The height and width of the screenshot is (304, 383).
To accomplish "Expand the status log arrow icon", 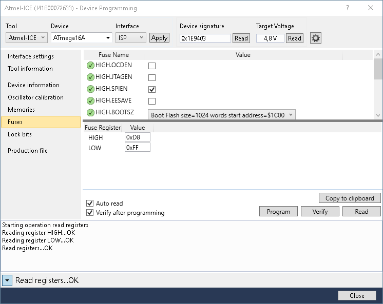I will click(x=7, y=280).
